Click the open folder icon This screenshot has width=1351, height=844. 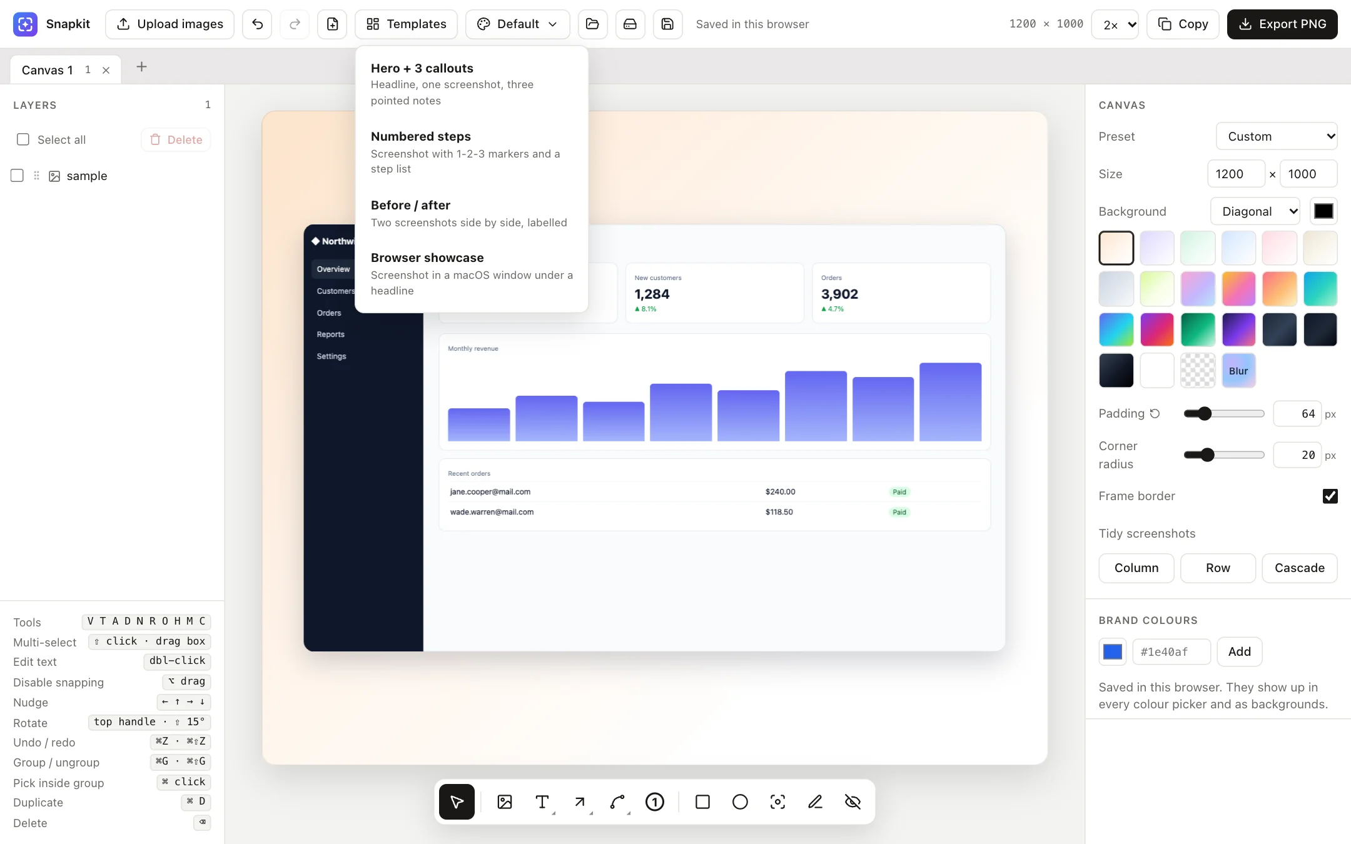592,24
